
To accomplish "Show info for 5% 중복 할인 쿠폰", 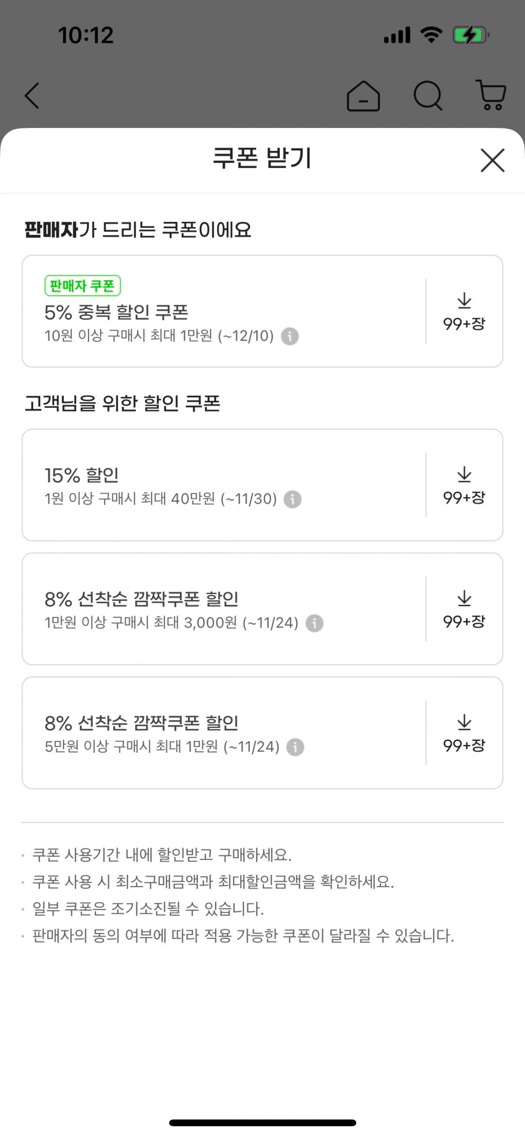I will (290, 336).
